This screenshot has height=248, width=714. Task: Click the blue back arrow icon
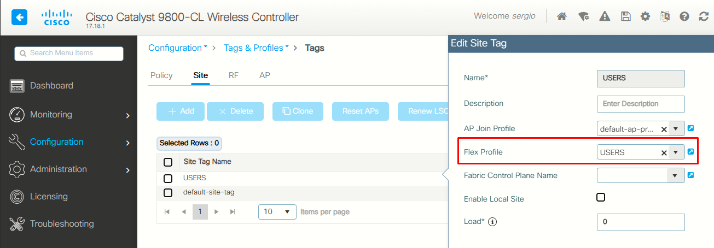(20, 17)
